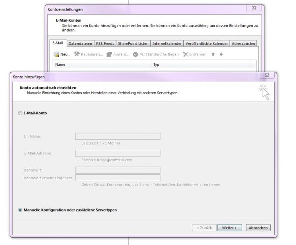Switch to the Datendateien tab

[x=80, y=43]
